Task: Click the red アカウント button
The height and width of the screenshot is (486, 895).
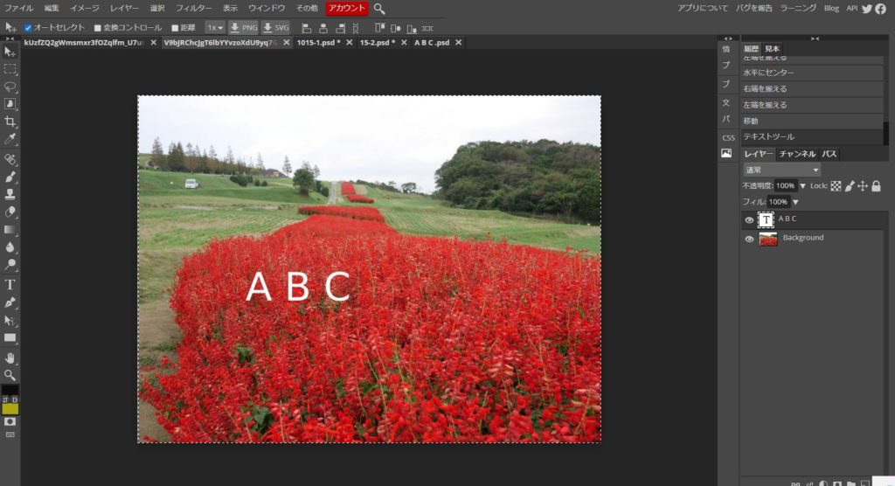Action: pyautogui.click(x=347, y=8)
